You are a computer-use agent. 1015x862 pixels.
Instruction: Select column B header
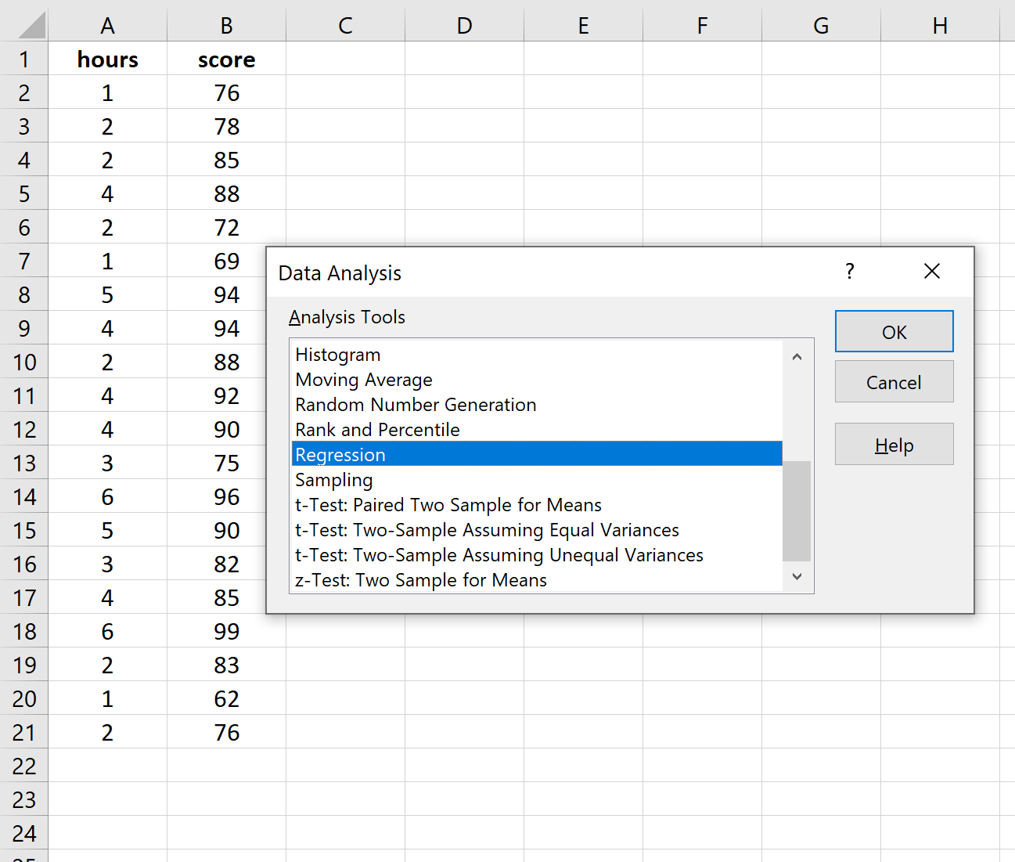[x=227, y=26]
